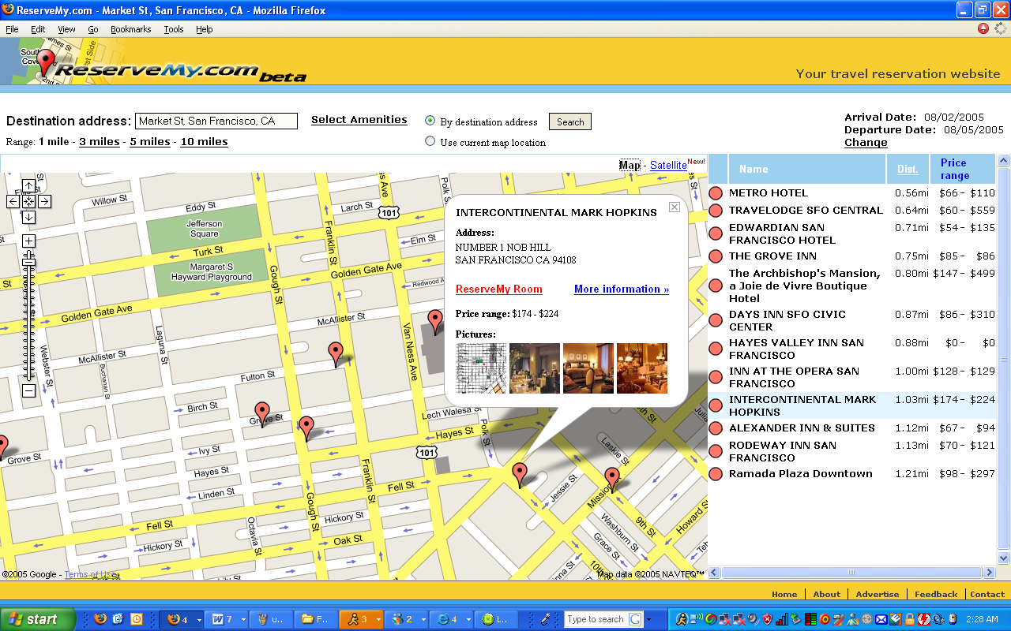
Task: Open the Select Amenities link
Action: pos(359,120)
